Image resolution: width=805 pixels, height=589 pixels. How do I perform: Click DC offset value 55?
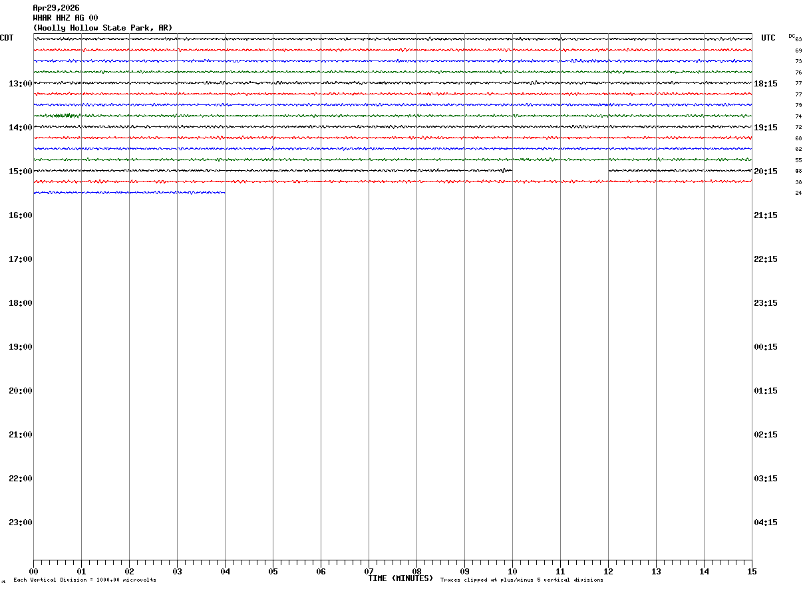[x=798, y=160]
